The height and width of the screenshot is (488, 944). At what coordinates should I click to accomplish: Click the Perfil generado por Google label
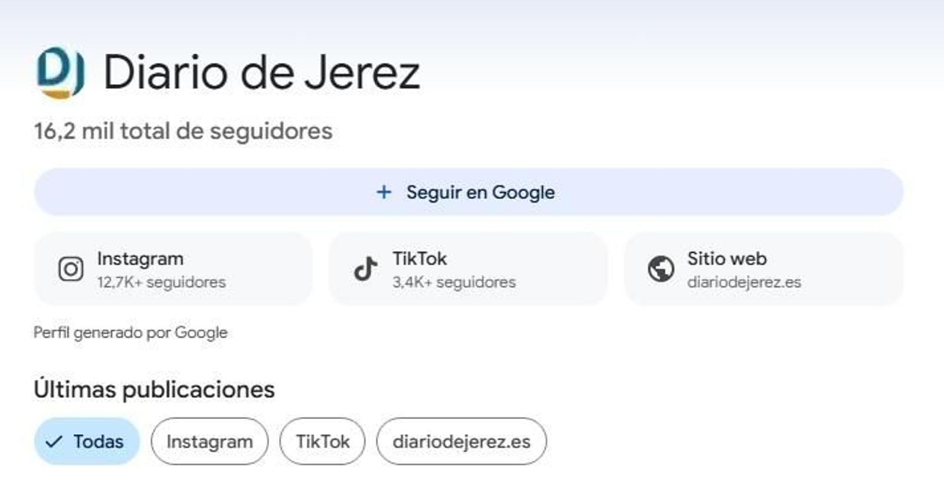130,332
